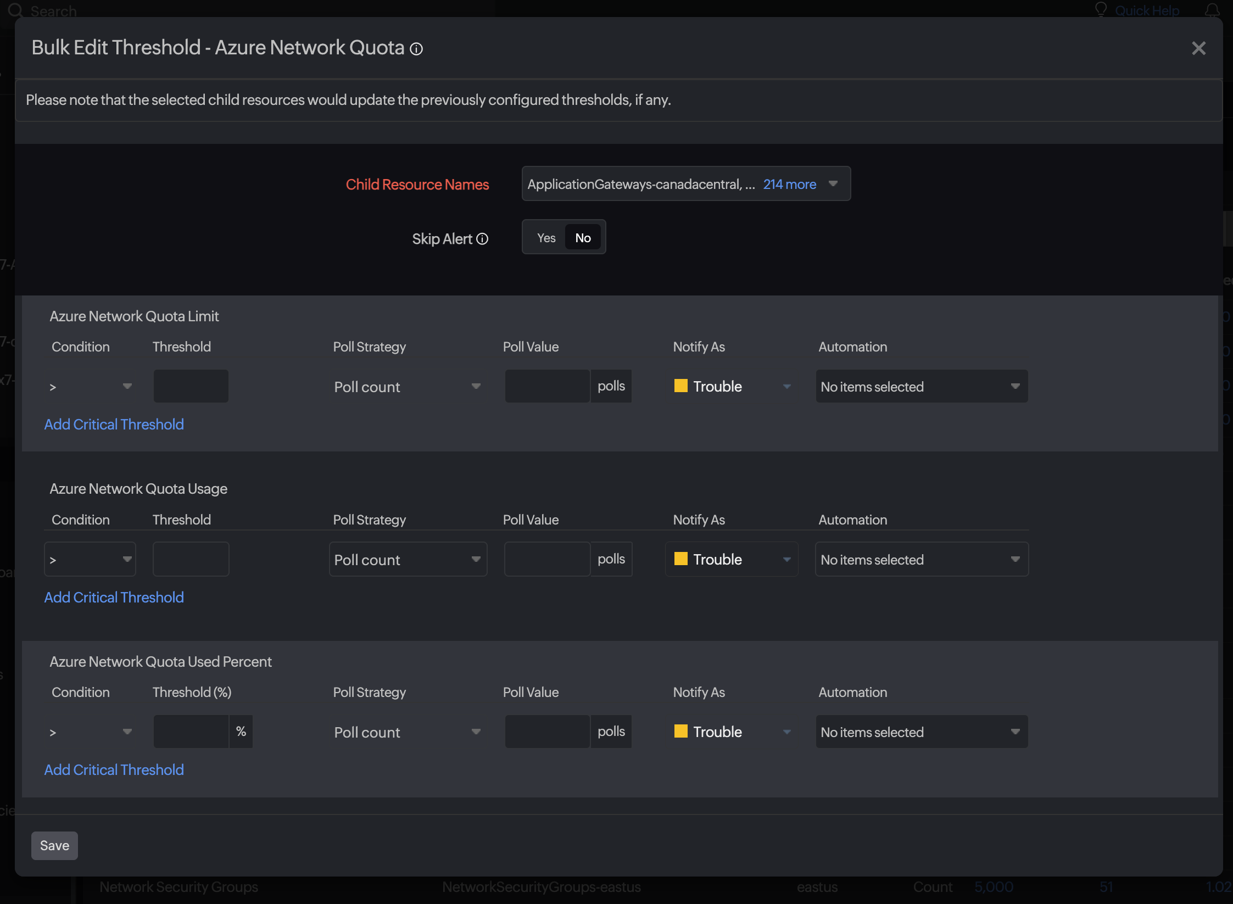Screen dimensions: 1233x904
Task: Set Skip Alert to Yes
Action: coord(545,237)
